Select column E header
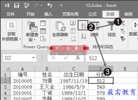Viewport: 138px width, 100px height. [x=125, y=69]
